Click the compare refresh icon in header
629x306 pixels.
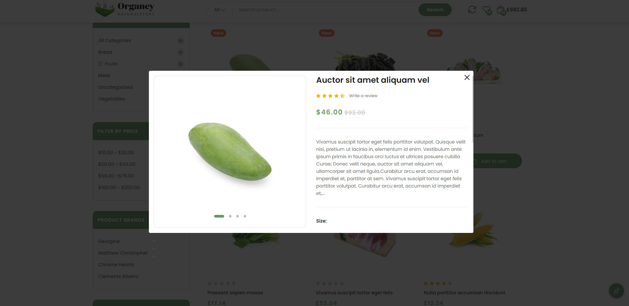tap(472, 10)
